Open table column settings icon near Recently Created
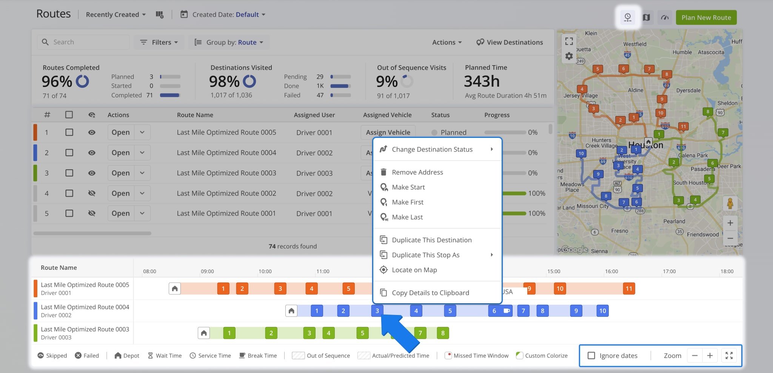The image size is (773, 373). 160,15
